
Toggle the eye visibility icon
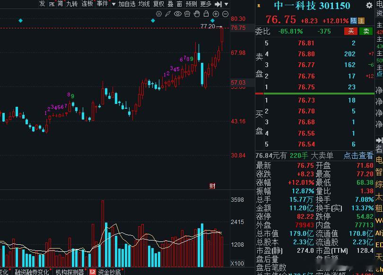pos(178,14)
